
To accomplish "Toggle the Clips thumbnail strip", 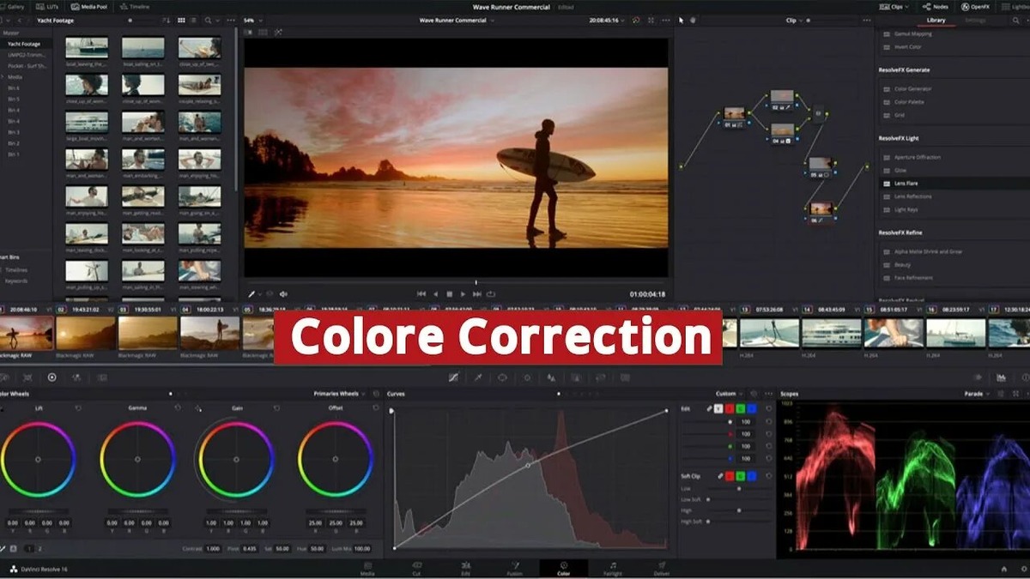I will pyautogui.click(x=894, y=6).
